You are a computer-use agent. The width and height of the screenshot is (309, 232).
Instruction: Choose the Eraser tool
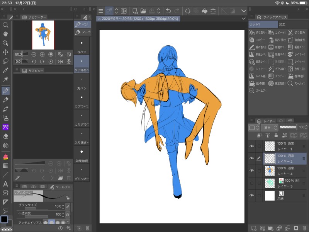(6, 136)
